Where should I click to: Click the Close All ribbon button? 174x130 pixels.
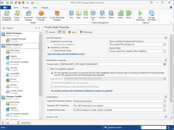click(x=93, y=16)
